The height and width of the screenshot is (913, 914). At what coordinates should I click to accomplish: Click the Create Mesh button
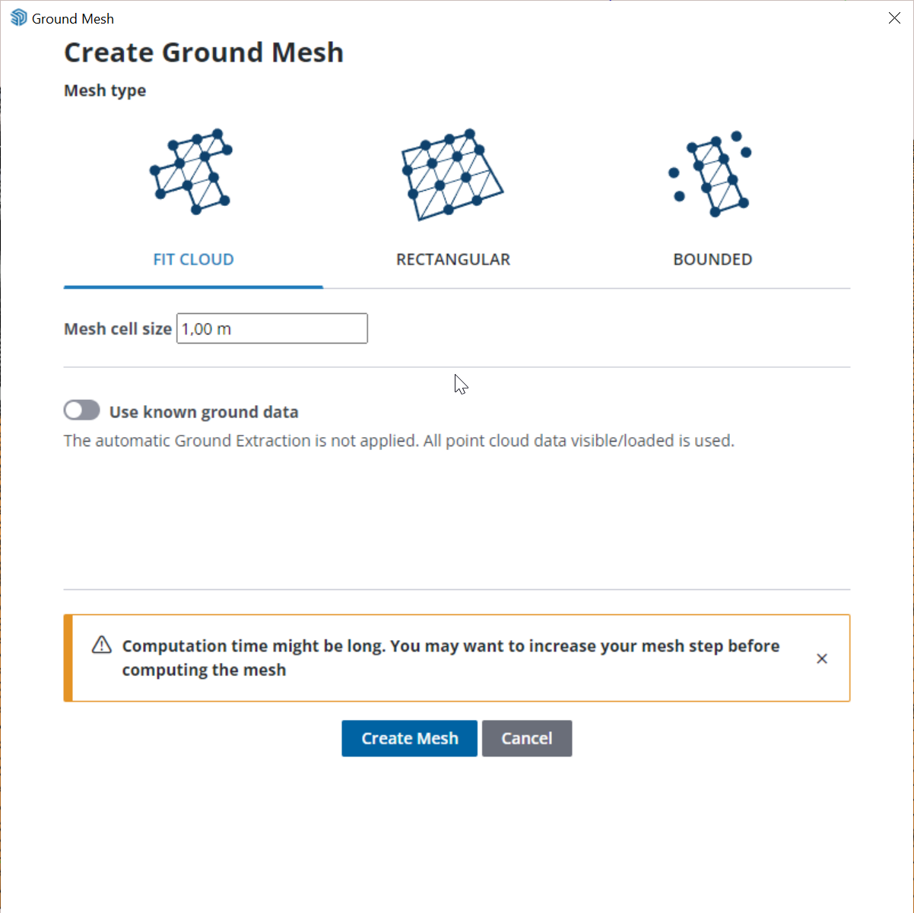click(409, 738)
